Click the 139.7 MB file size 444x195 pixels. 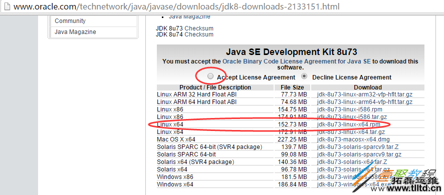(294, 147)
